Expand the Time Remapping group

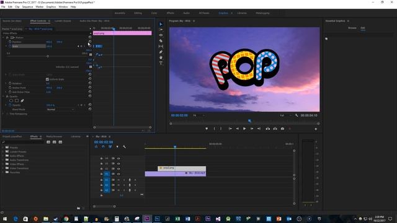4,114
